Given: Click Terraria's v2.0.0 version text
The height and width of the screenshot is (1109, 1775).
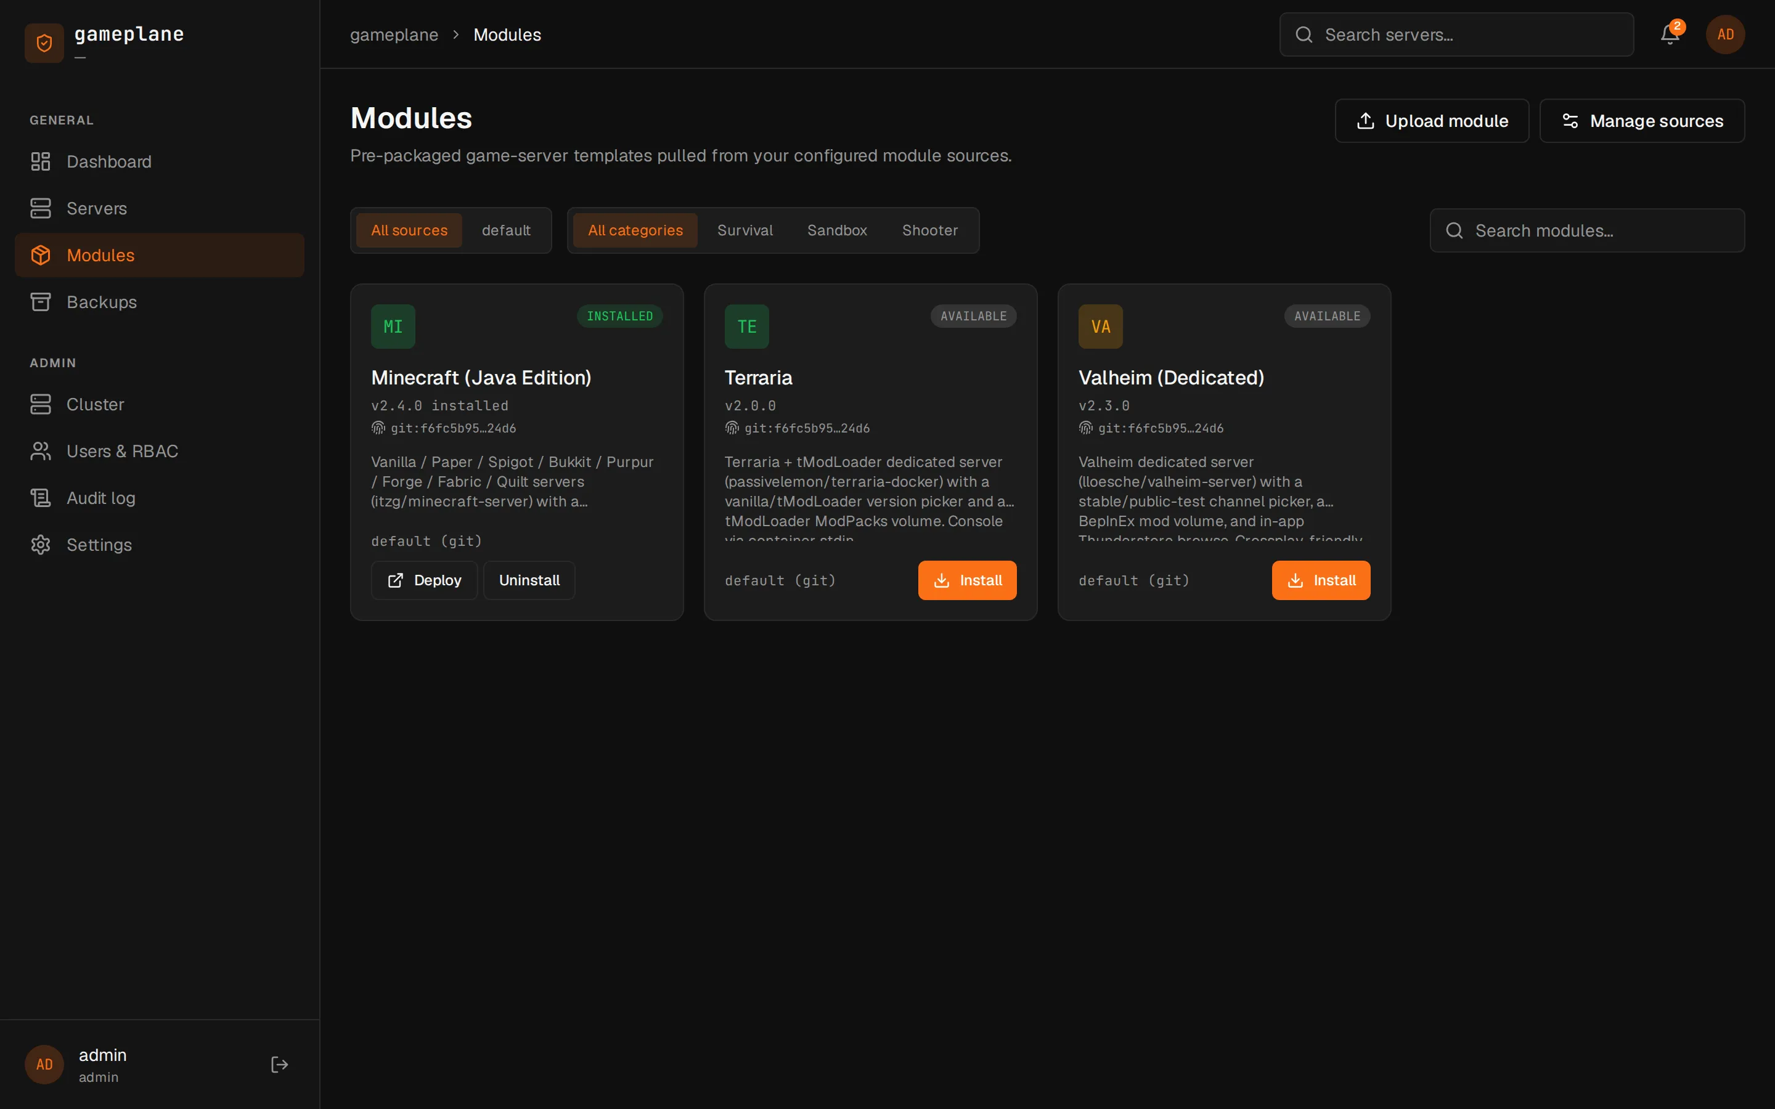Looking at the screenshot, I should pos(750,405).
